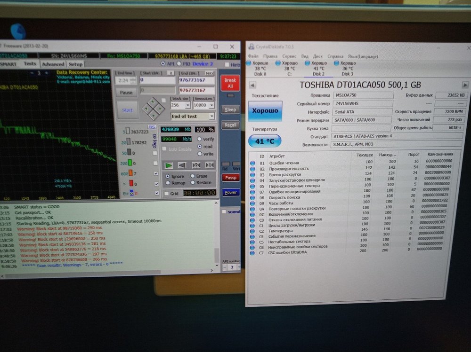Click the Start LBA input field
The width and height of the screenshot is (471, 352).
(x=157, y=80)
